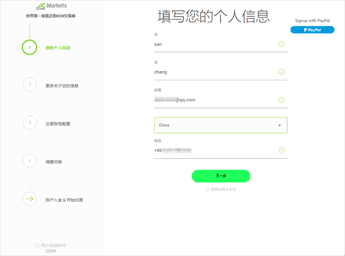Screen dimensions: 345x256
Task: Click the country dropdown arrow
Action: (279, 125)
